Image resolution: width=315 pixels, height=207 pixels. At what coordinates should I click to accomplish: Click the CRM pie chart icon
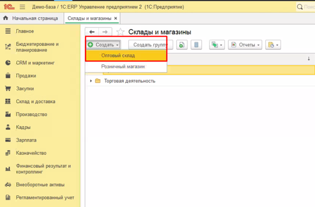tap(8, 63)
